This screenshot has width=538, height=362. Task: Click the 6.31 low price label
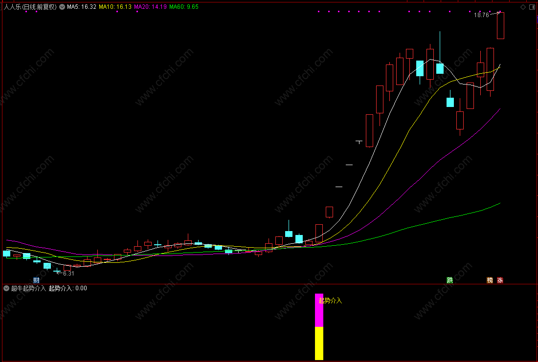[68, 274]
